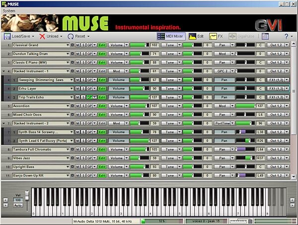This screenshot has width=298, height=225.
Task: Click the status bar mini keyboard icon
Action: coord(241,221)
